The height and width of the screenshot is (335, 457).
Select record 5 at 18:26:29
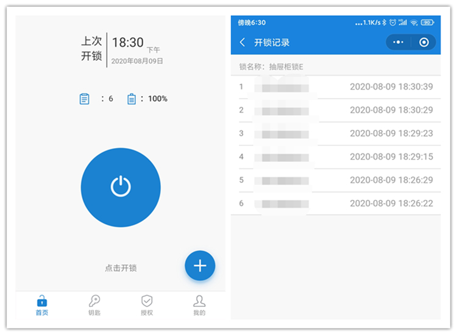tap(336, 180)
